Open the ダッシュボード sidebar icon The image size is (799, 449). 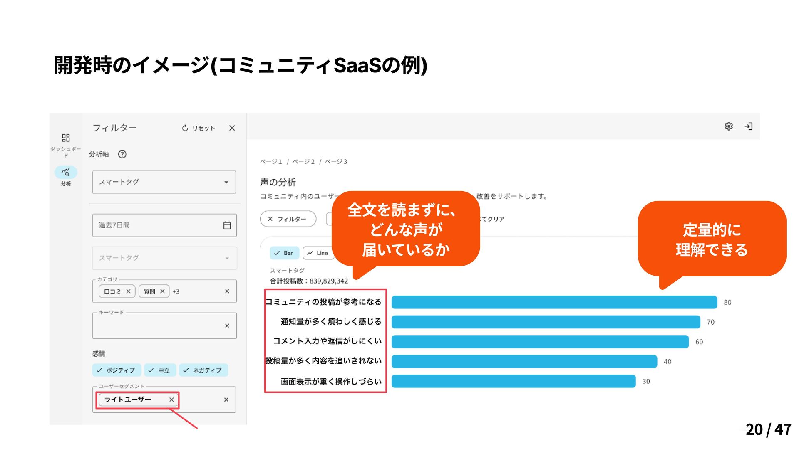(66, 138)
